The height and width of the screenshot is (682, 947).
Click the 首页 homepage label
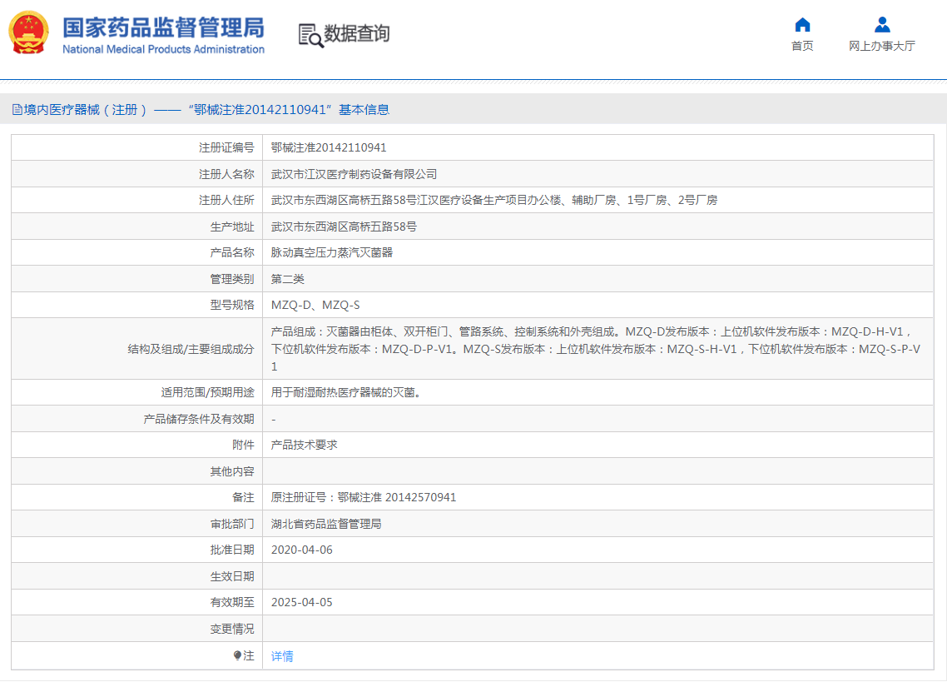801,47
